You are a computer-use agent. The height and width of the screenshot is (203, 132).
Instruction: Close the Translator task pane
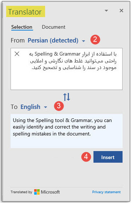(x=121, y=11)
